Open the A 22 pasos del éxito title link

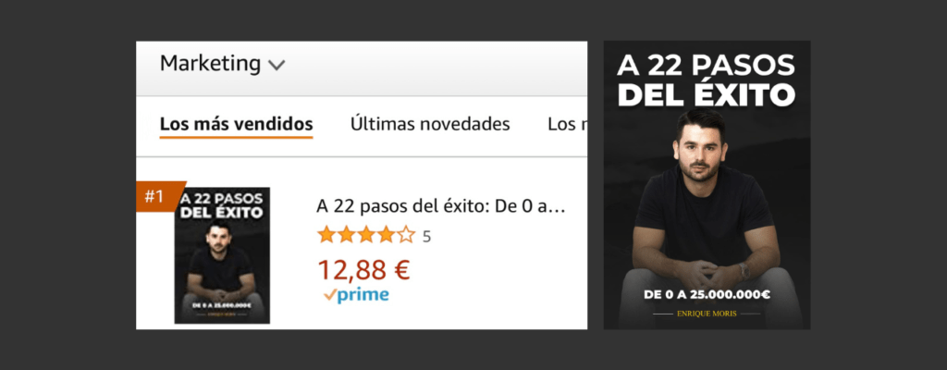pos(440,207)
